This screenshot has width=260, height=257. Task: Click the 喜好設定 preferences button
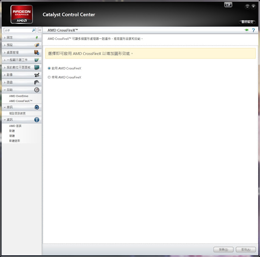247,22
